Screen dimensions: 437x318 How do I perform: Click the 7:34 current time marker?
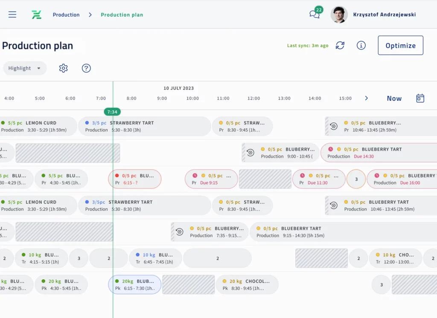(x=112, y=112)
